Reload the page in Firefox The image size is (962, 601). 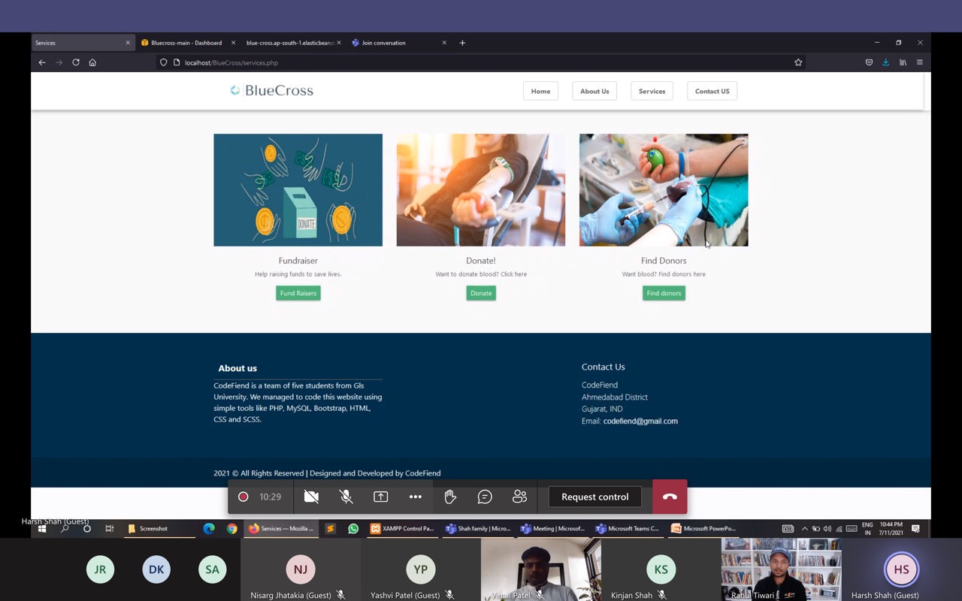click(x=76, y=62)
